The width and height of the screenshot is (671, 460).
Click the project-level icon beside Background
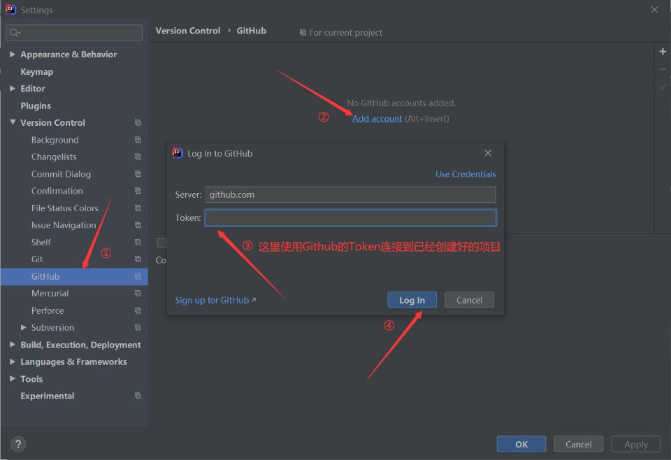pos(138,140)
